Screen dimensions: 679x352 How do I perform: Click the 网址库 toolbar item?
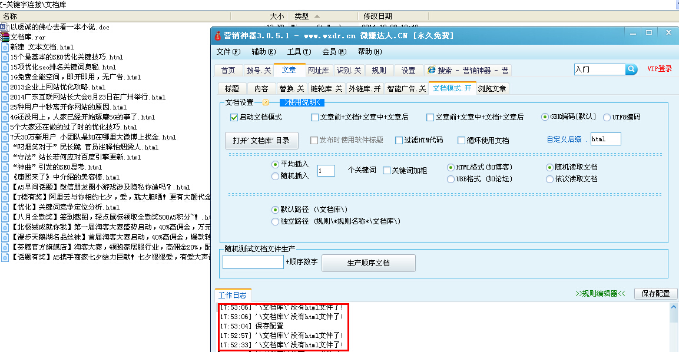pos(317,69)
